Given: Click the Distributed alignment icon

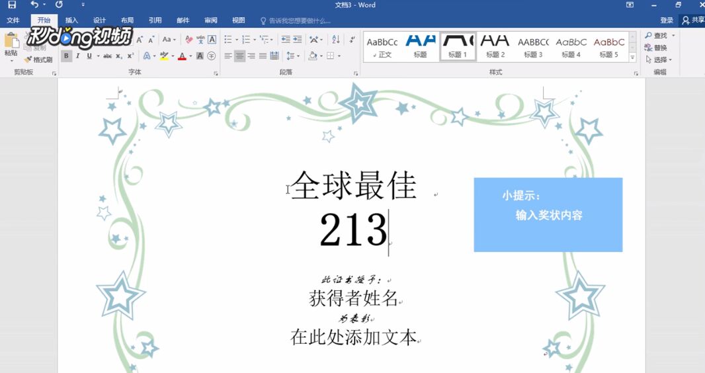Looking at the screenshot, I should [x=274, y=56].
